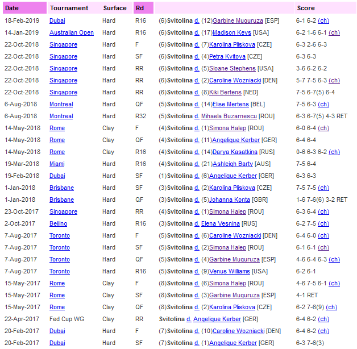Select the Petra Kvitova player link
Viewport: 357px width, 349px height.
pos(227,56)
